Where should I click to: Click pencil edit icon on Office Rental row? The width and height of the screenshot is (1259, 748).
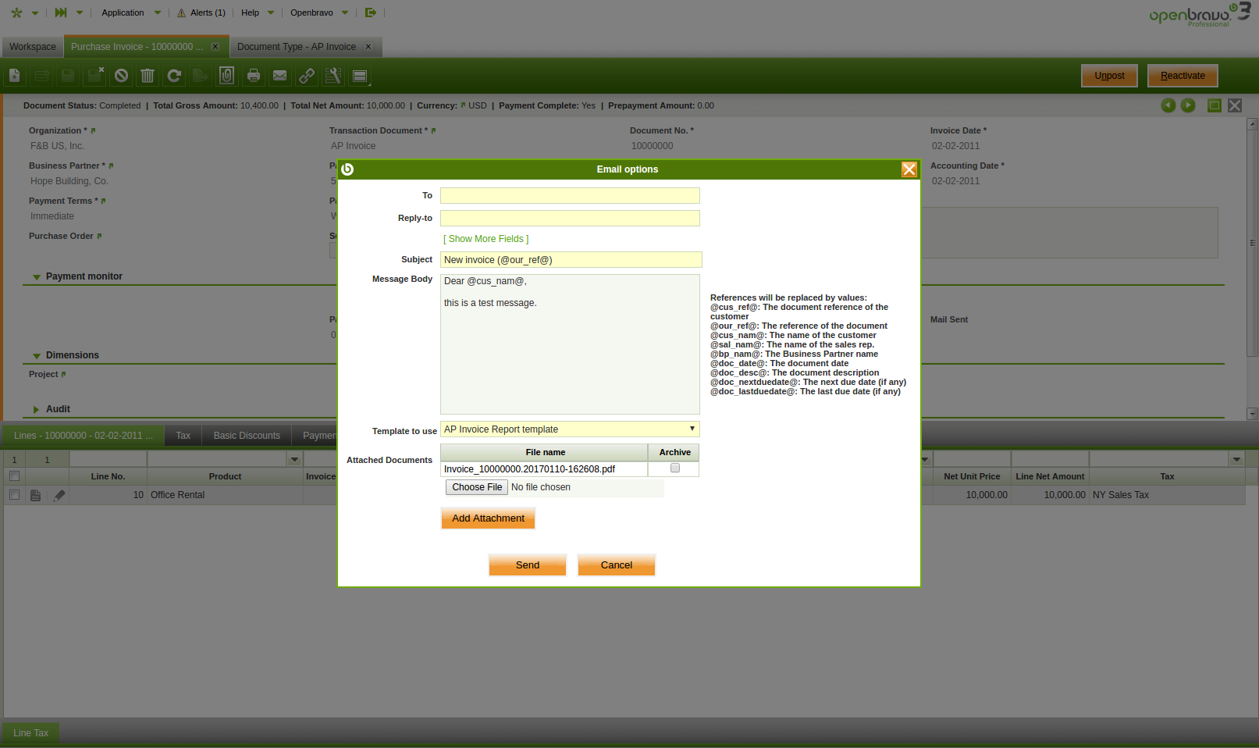tap(59, 495)
